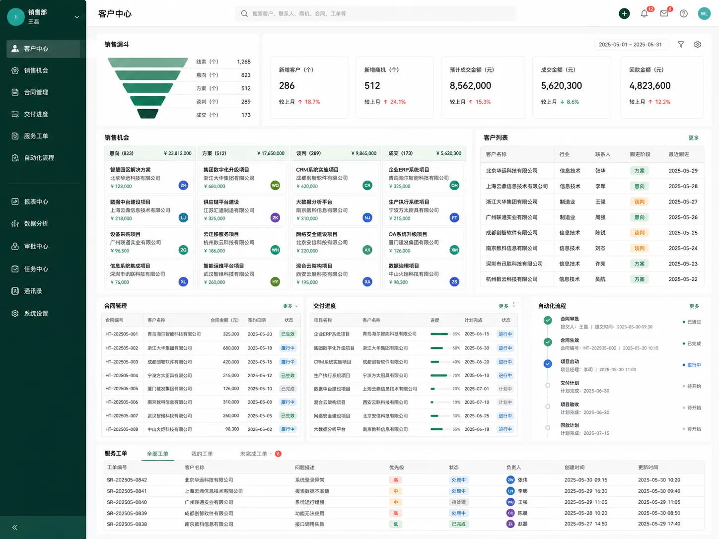Expand 更多 dropdown in 合同管理 panel

(290, 306)
